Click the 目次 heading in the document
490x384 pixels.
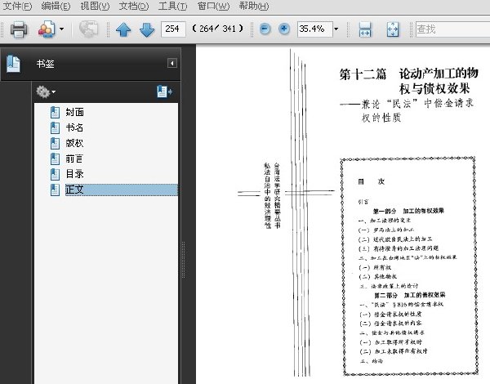tap(372, 181)
